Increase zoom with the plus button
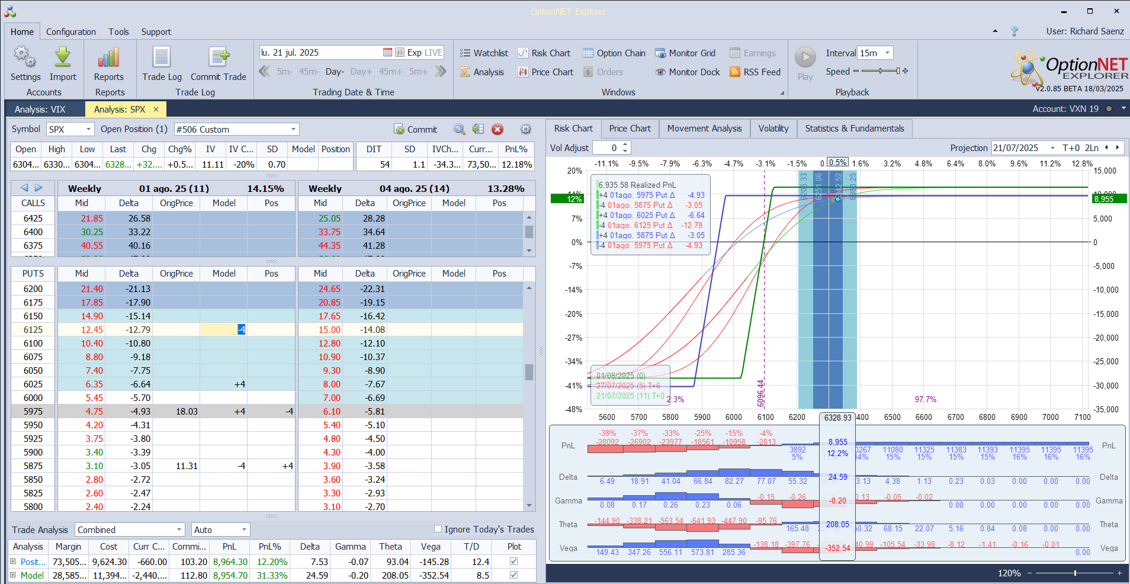The width and height of the screenshot is (1130, 584). [x=1119, y=573]
